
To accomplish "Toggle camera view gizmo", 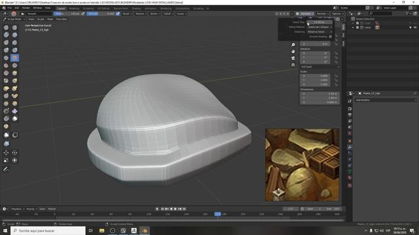I will (x=293, y=58).
